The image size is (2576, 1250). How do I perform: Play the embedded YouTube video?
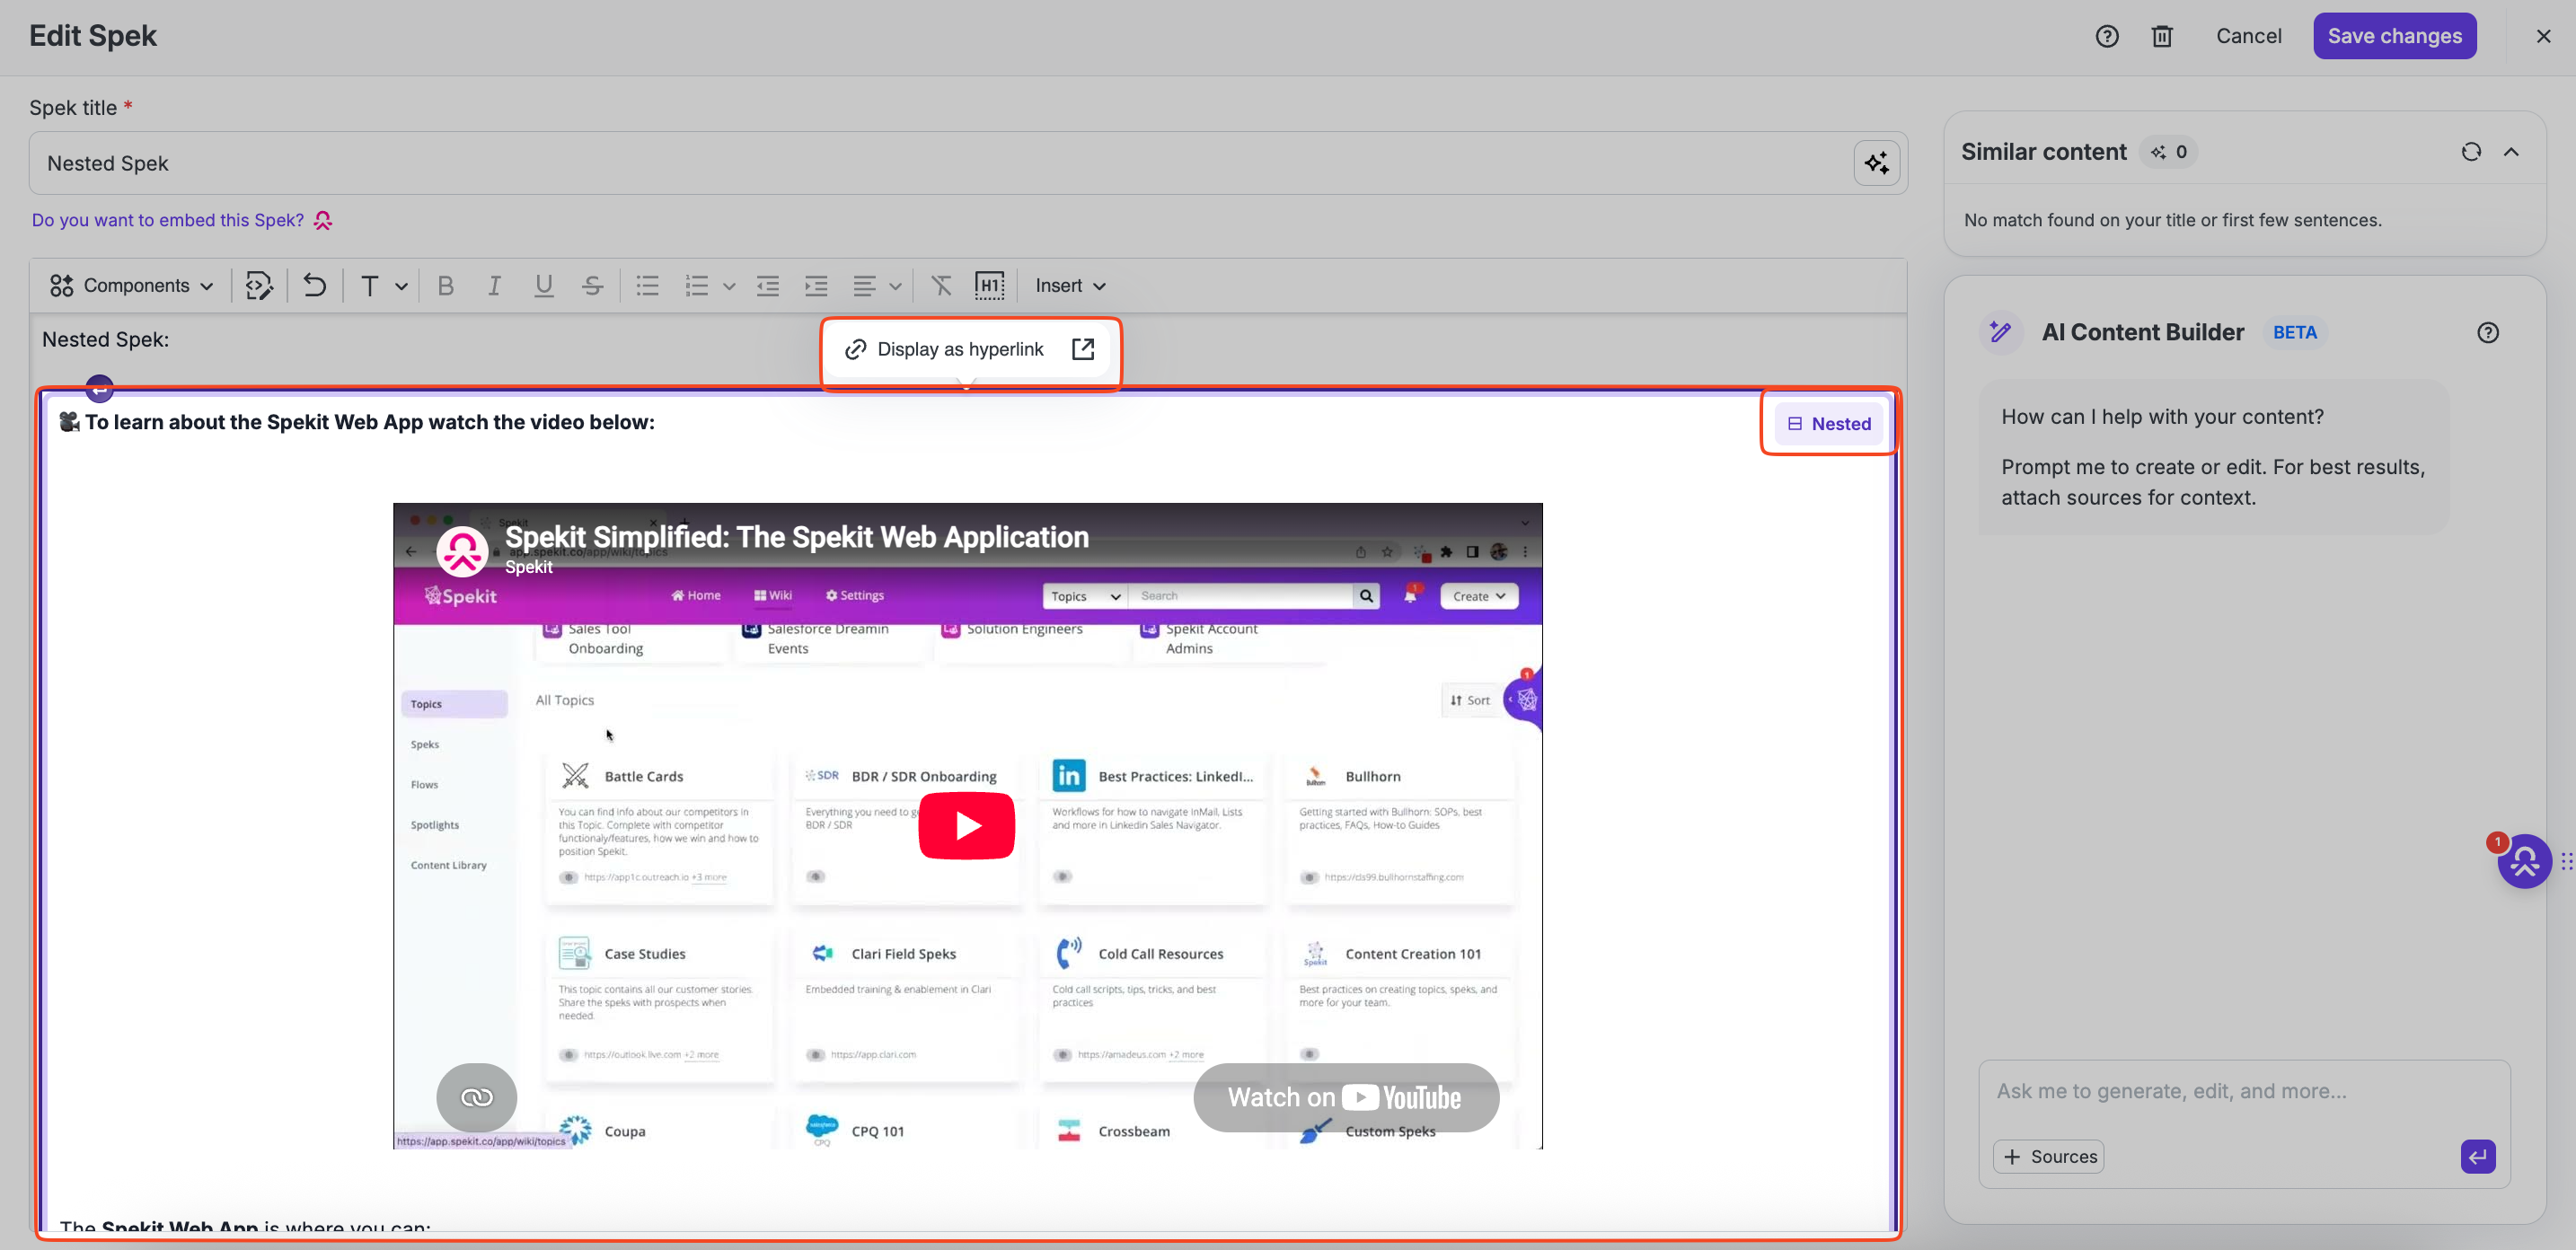tap(966, 825)
